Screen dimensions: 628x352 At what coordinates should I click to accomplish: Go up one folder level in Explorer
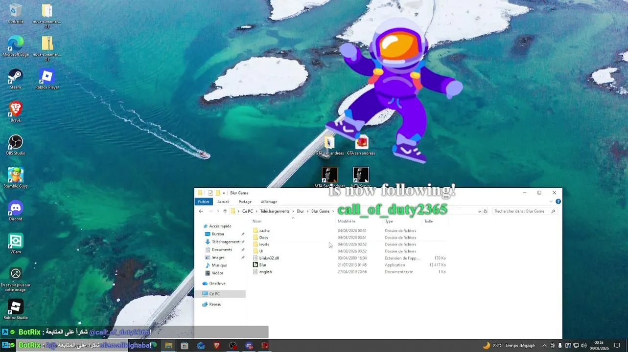pos(225,211)
